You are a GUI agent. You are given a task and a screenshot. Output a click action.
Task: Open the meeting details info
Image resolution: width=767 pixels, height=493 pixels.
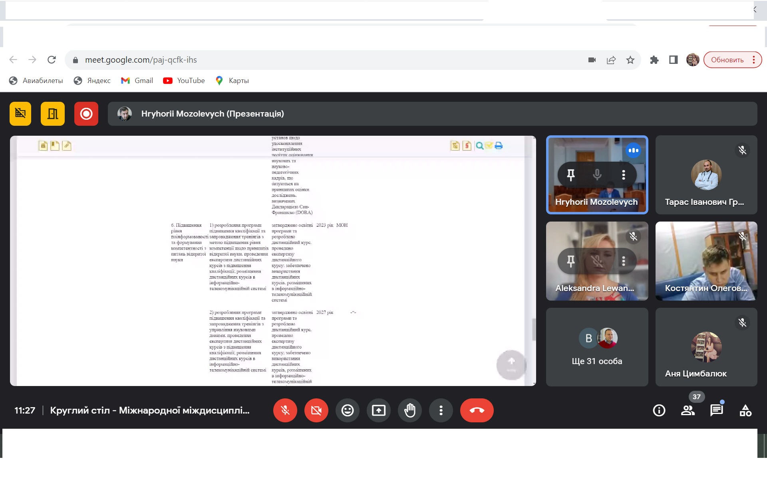tap(659, 410)
